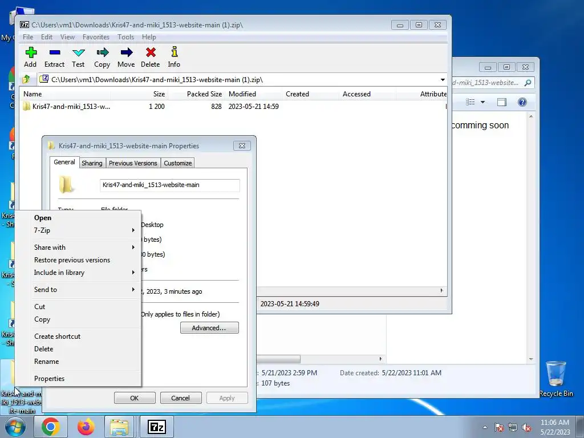Click the taskbar clock showing 11:06 AM
This screenshot has width=584, height=438.
point(555,427)
